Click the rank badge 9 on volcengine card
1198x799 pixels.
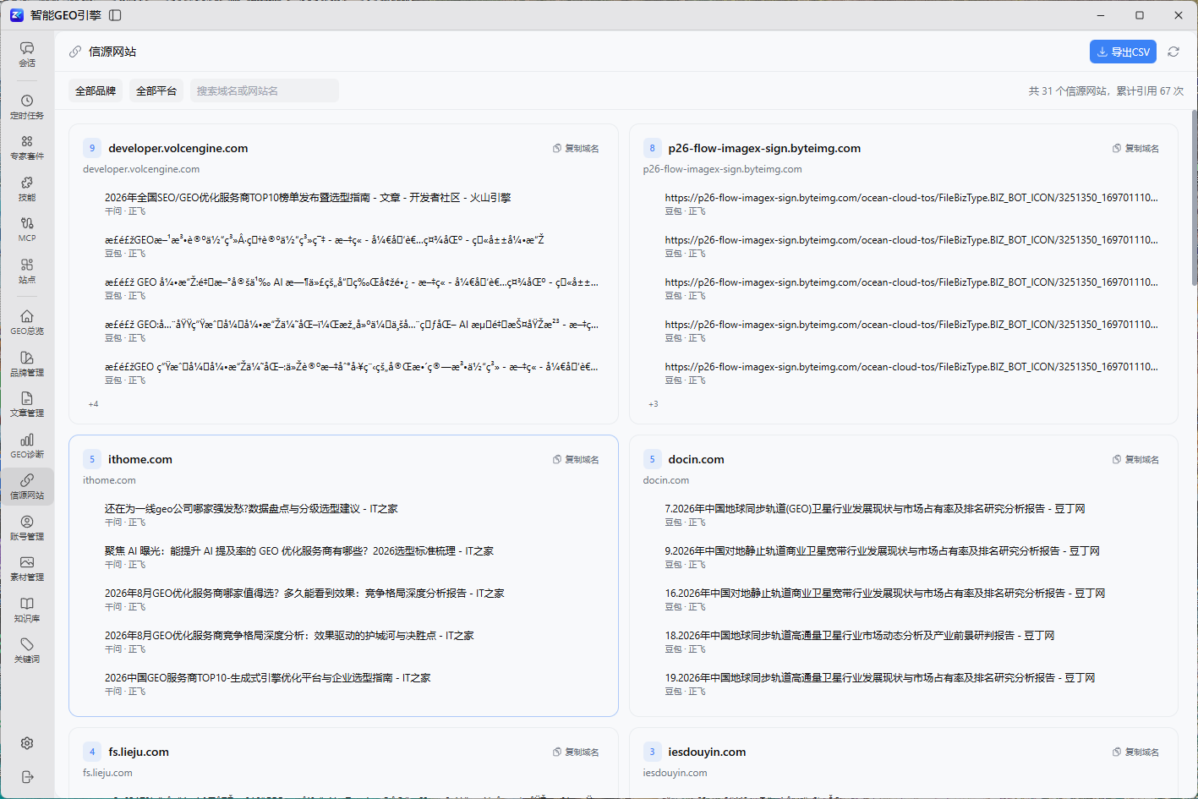[92, 148]
